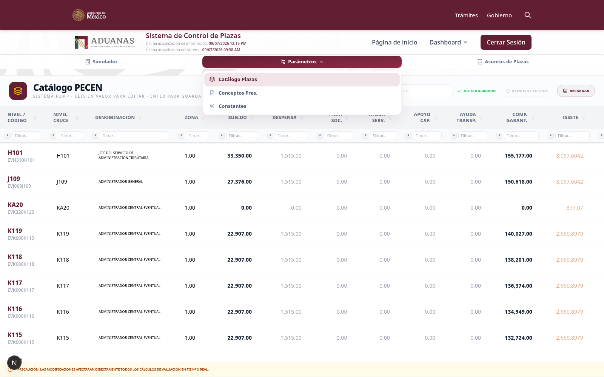Click the J109 sueldo value 27,376.00

239,182
